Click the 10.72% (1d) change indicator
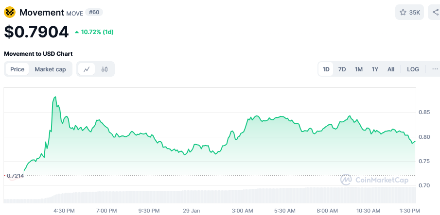The image size is (440, 215). (x=94, y=32)
